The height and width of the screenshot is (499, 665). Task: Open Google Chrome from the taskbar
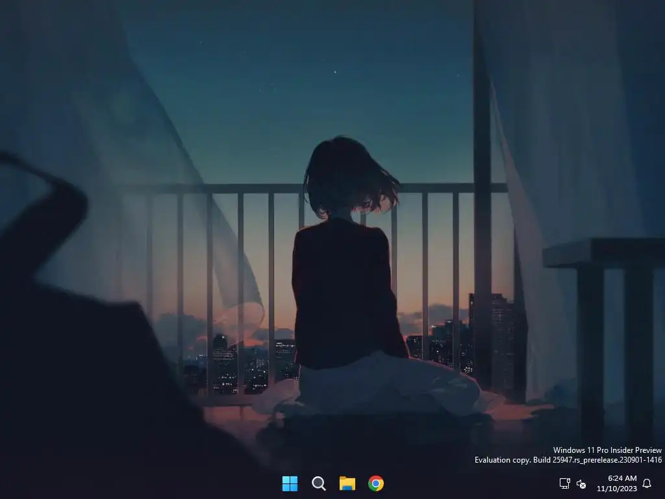(x=376, y=483)
